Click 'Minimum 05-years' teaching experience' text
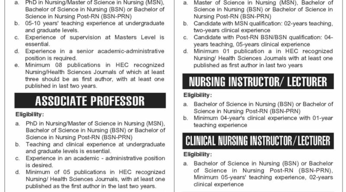This screenshot has height=192, width=346. click(x=263, y=176)
